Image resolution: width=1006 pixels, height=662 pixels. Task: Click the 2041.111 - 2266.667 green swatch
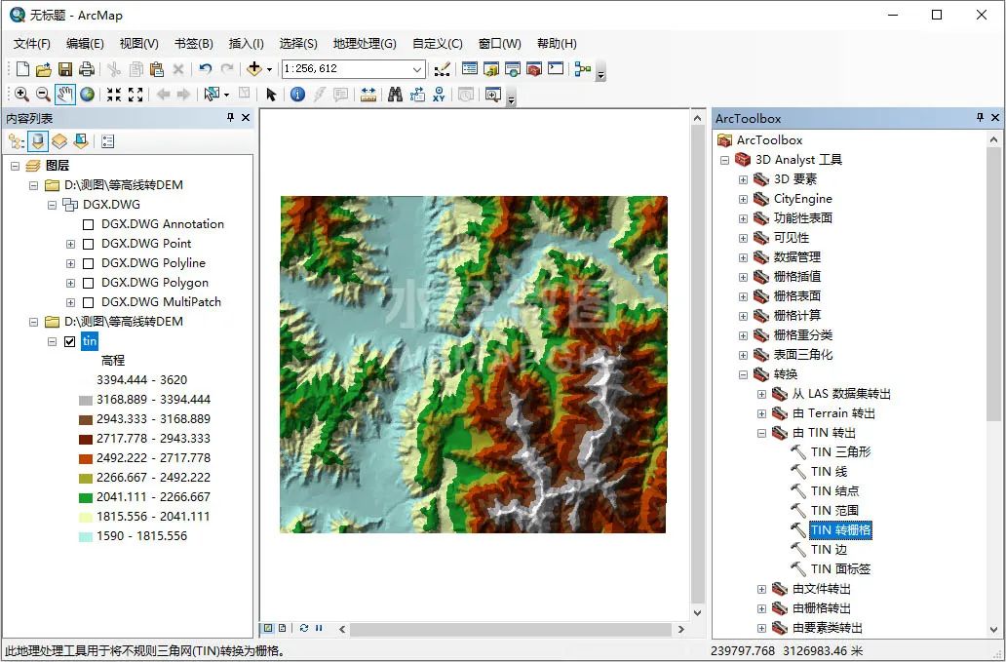[x=86, y=498]
